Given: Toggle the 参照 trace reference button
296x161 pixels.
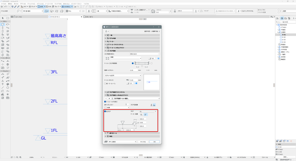Looking at the screenshot, I should click(x=40, y=7).
